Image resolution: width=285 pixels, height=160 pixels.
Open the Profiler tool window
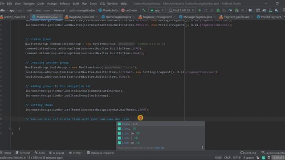pos(75,153)
